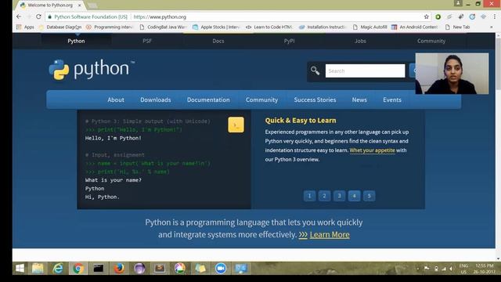Select the Community top-bar tab
501x282 pixels.
[431, 41]
